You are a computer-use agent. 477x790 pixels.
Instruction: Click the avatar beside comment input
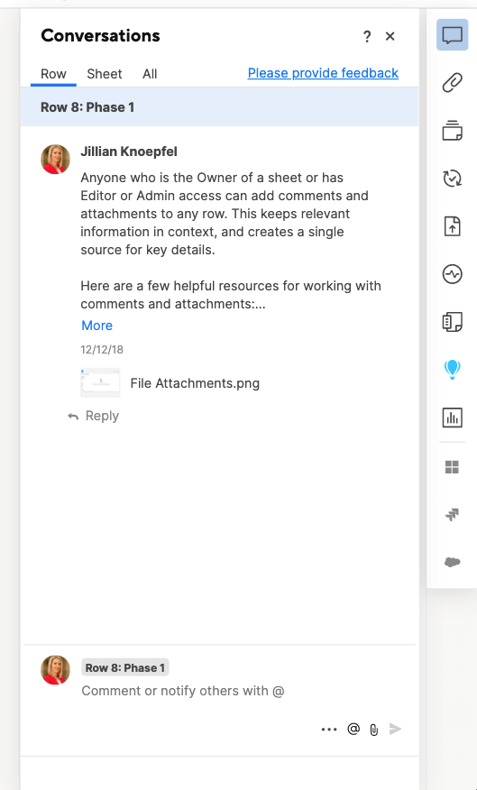click(x=55, y=670)
